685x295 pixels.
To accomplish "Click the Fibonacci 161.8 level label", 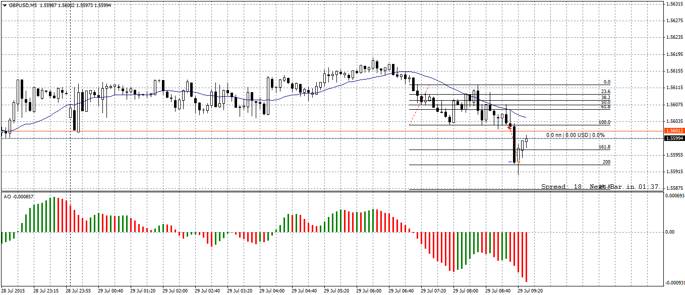I will 604,147.
